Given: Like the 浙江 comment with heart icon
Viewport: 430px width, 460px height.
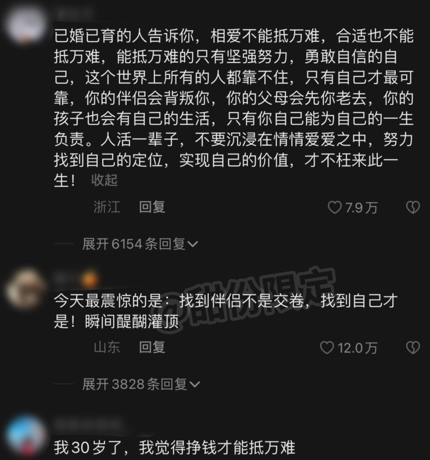Looking at the screenshot, I should pos(335,207).
